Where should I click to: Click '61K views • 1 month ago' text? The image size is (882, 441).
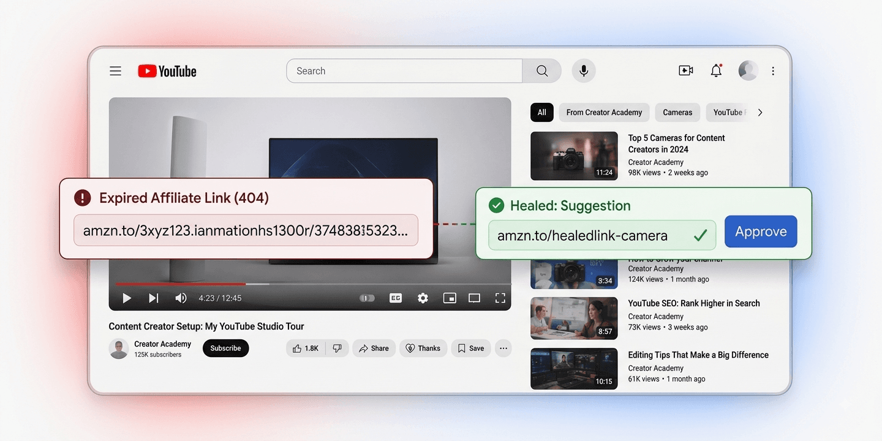pyautogui.click(x=667, y=379)
